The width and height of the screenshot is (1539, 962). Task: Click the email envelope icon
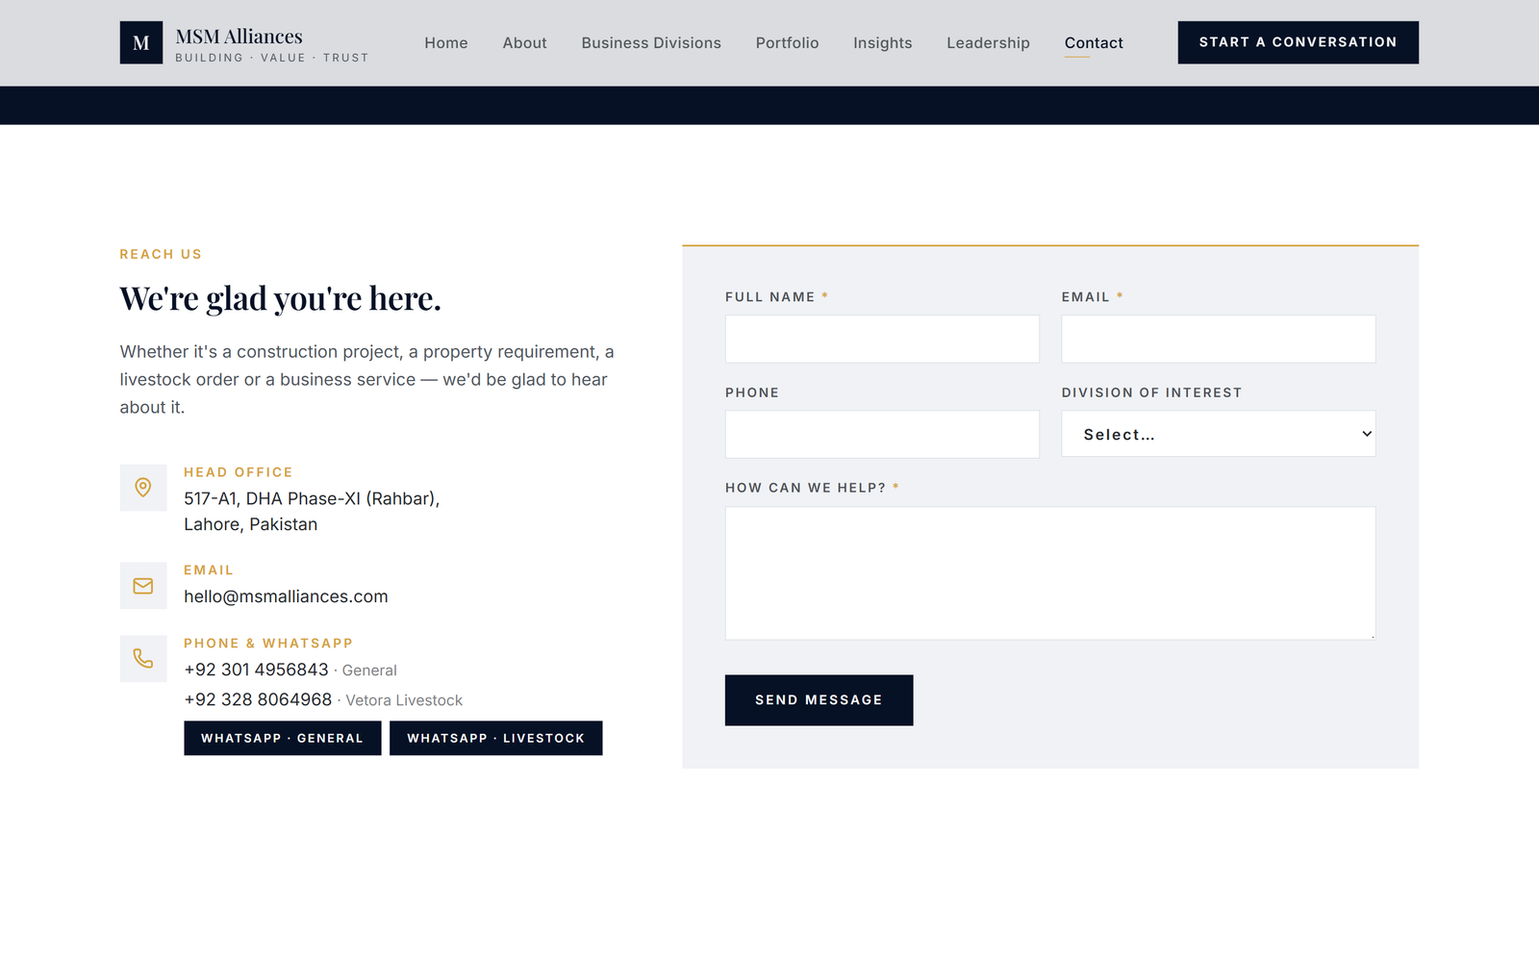pyautogui.click(x=143, y=586)
